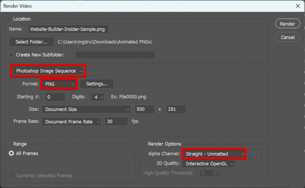
Task: Open the PNG Settings dialog
Action: coord(97,84)
